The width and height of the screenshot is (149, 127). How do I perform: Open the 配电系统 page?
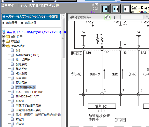[x=21, y=64]
